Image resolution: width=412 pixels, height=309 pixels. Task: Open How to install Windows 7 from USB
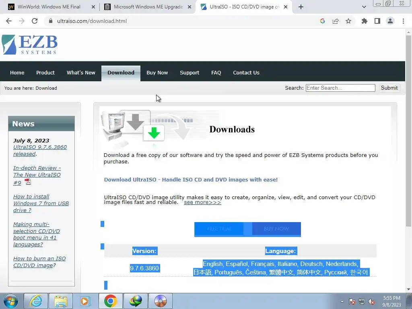(41, 203)
